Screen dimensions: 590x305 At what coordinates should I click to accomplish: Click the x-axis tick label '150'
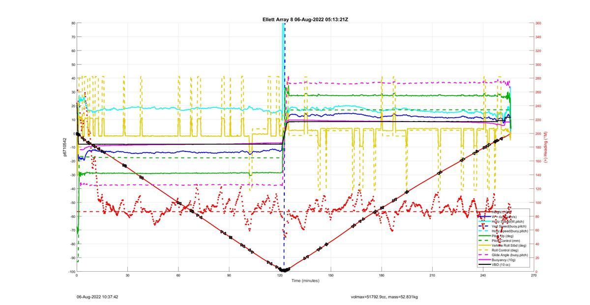coord(330,276)
